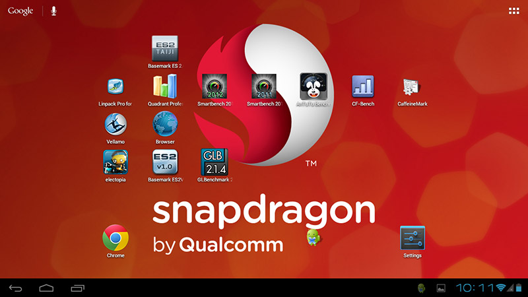This screenshot has width=528, height=297.
Task: Start voice search with microphone
Action: pos(54,11)
